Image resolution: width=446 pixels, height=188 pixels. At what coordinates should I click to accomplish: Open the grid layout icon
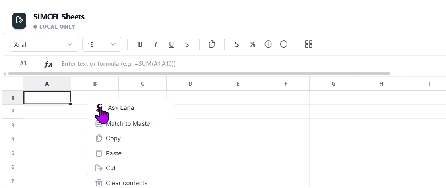tap(308, 44)
